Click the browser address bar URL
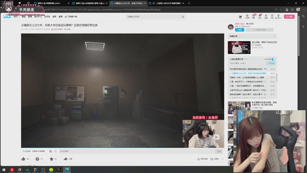The height and width of the screenshot is (173, 307). point(102,10)
